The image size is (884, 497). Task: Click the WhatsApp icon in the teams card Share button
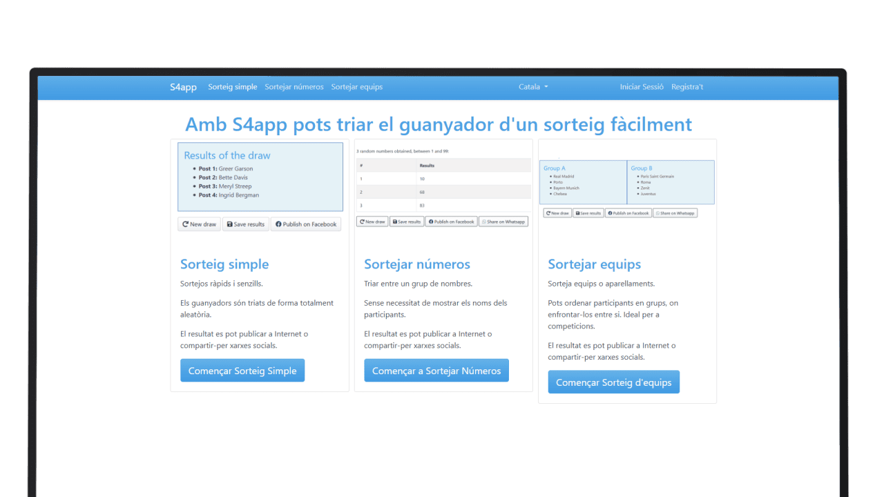657,213
